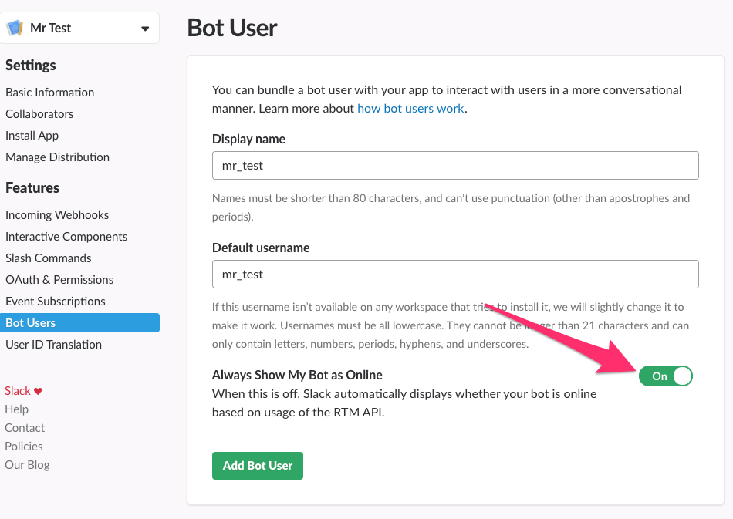Open the Our Blog link

coord(27,465)
